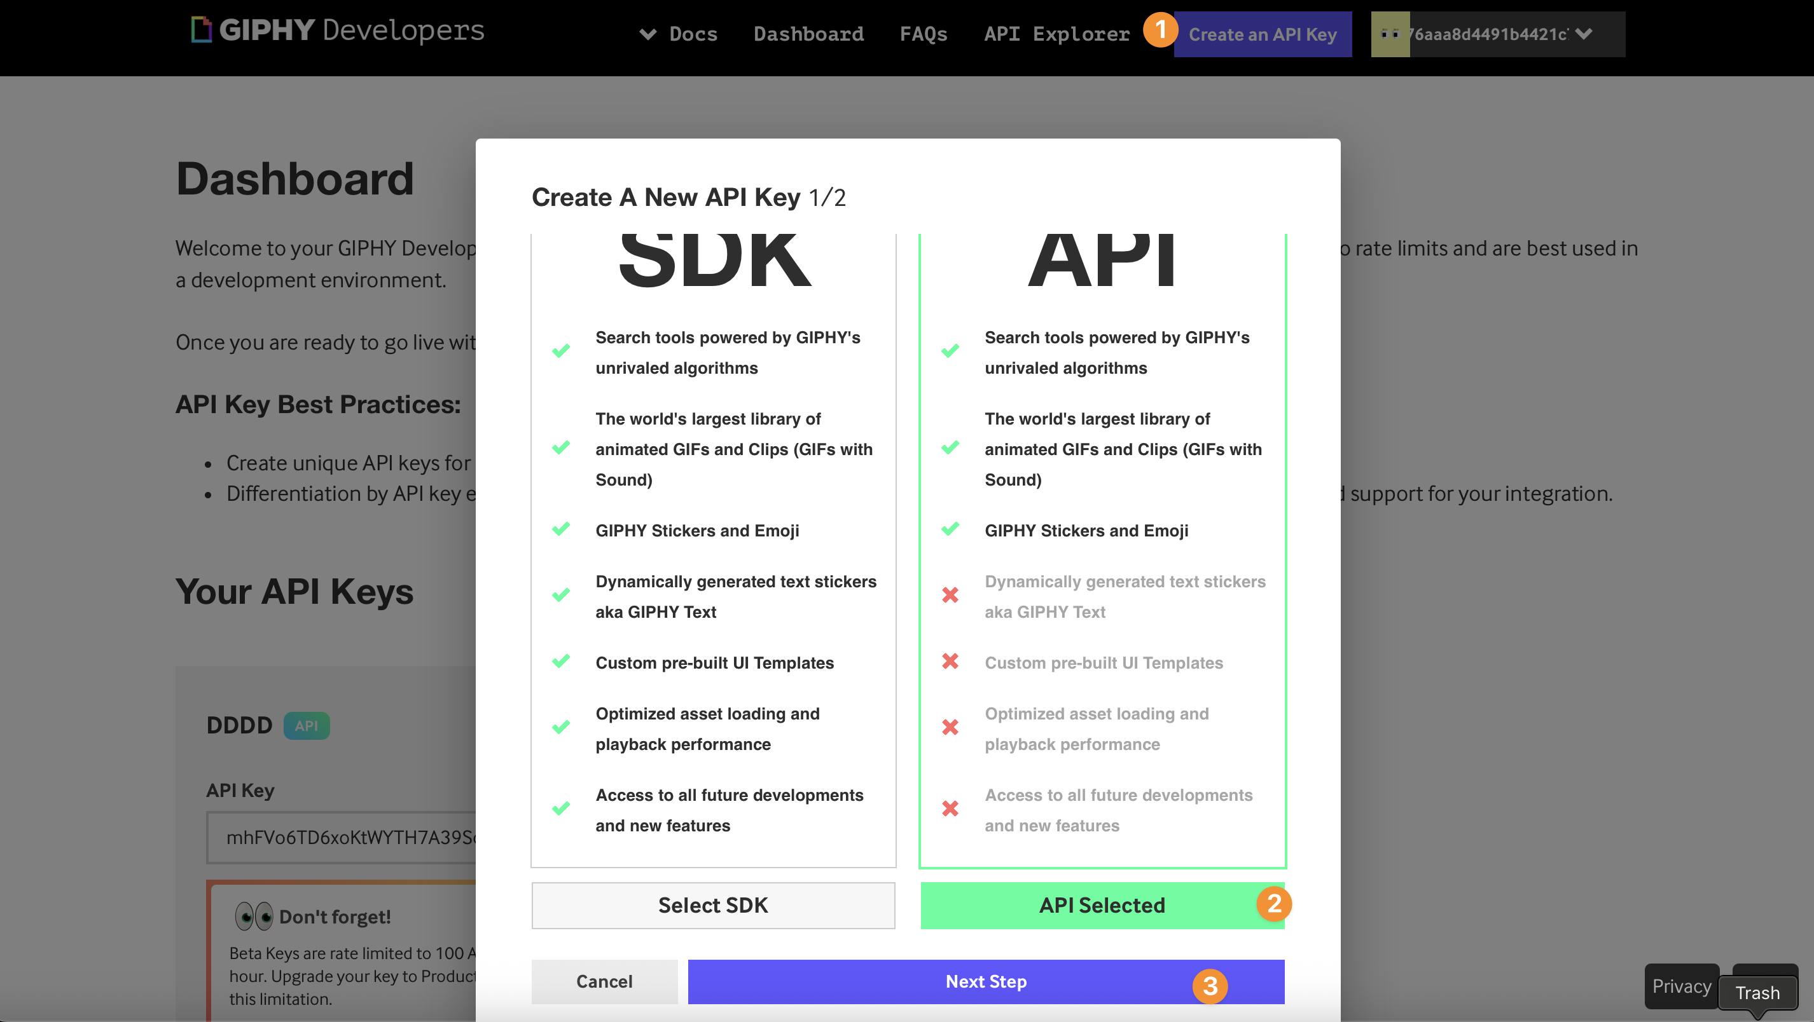Click SDK 'Access to all future developments' checkmark
The width and height of the screenshot is (1814, 1022).
(x=561, y=808)
